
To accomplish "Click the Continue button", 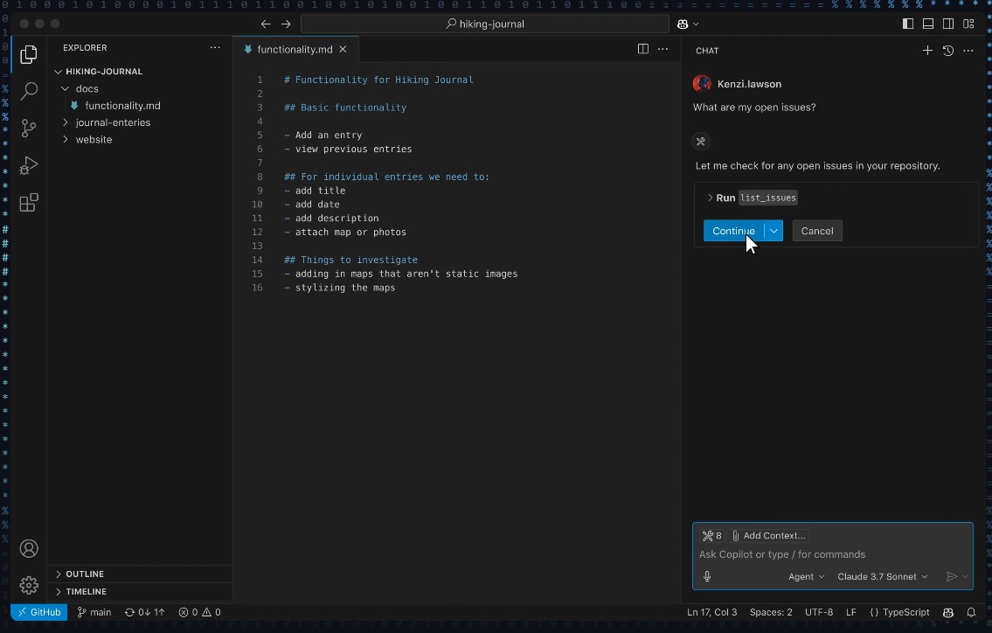I will [732, 231].
